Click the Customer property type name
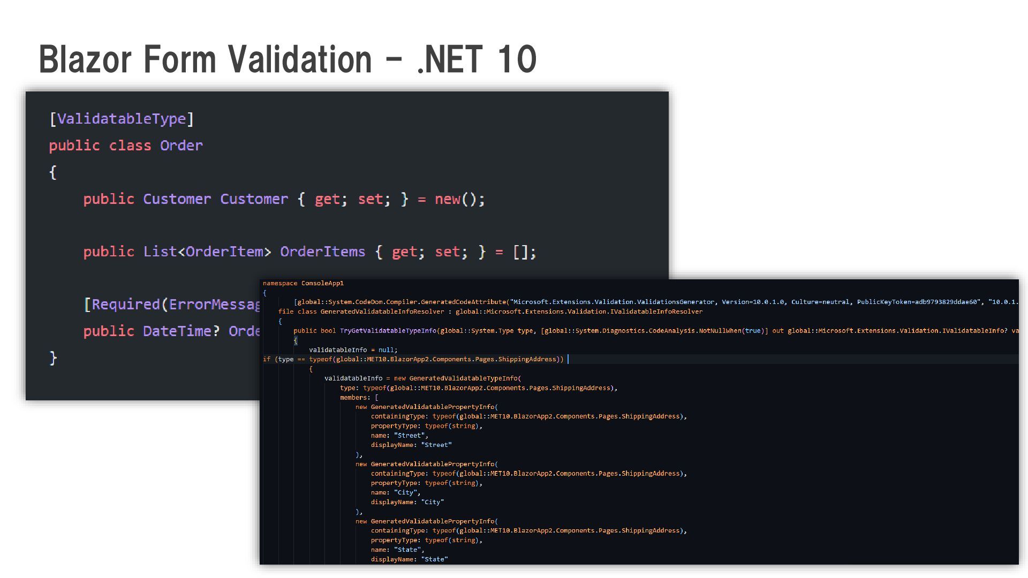The width and height of the screenshot is (1028, 578). 177,199
